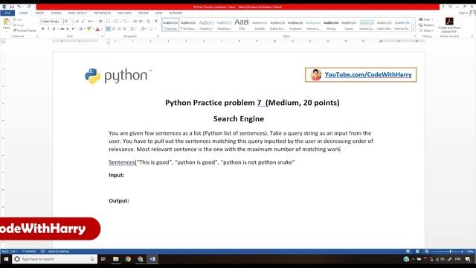Viewport: 476px width, 268px height.
Task: Open File Explorer from the taskbar
Action: 116,259
